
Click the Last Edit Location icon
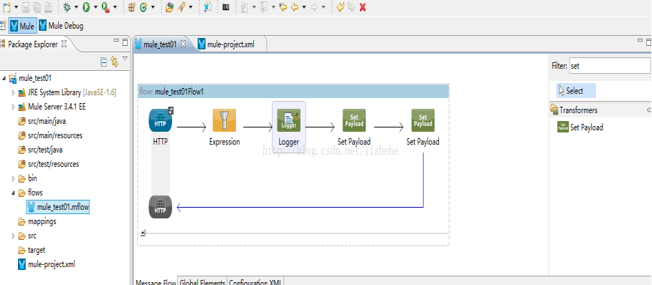click(x=283, y=7)
